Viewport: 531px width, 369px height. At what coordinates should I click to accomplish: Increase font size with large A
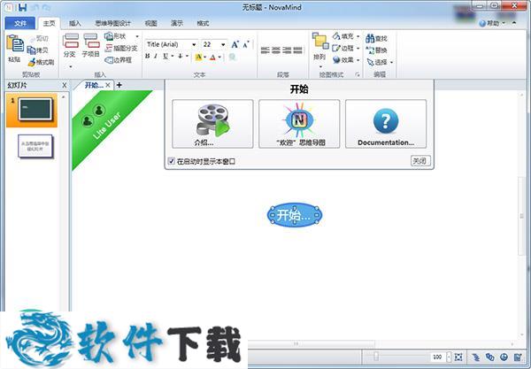coord(235,44)
